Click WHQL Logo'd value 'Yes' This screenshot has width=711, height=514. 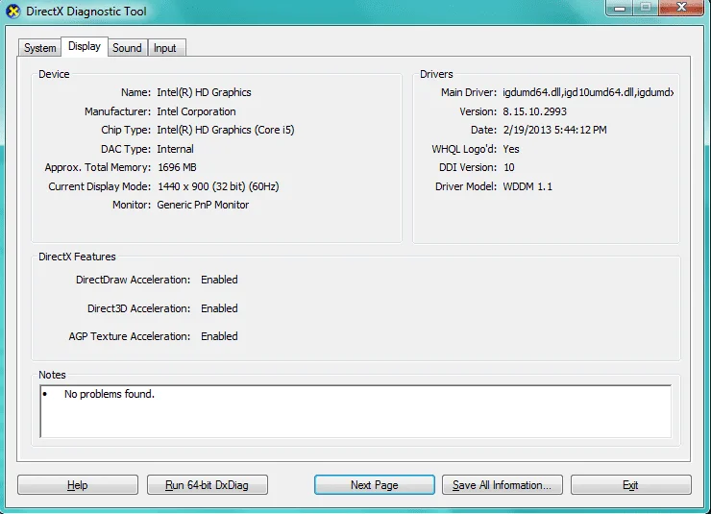[x=511, y=149]
